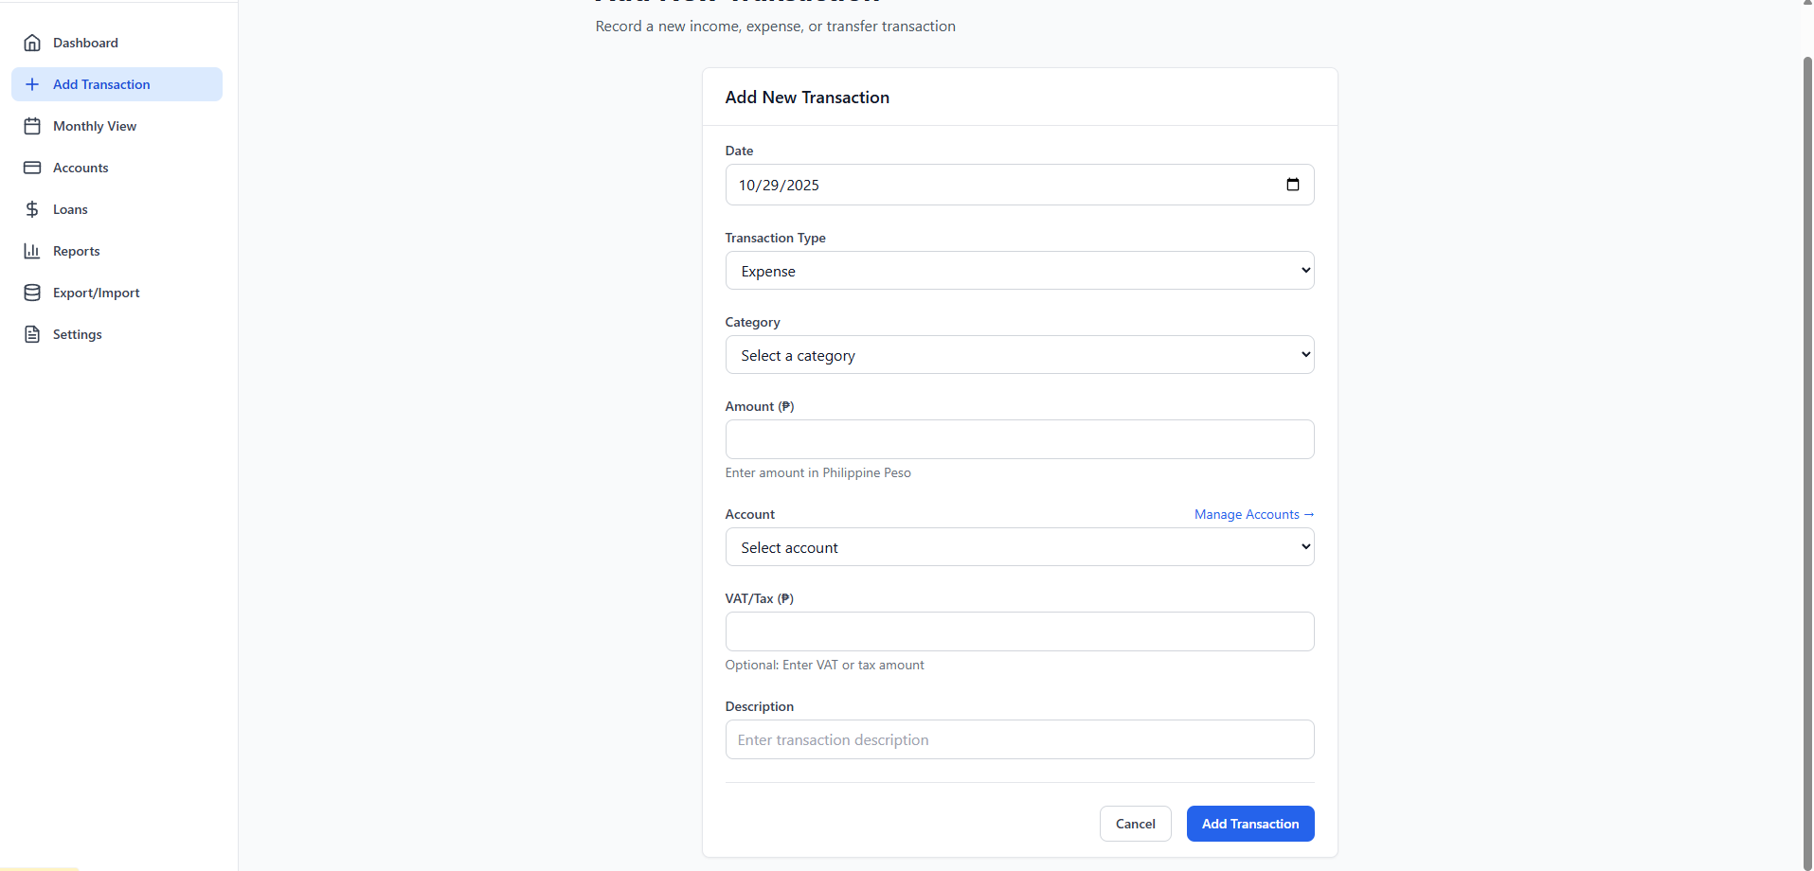
Task: Expand the Select account dropdown
Action: (x=1019, y=547)
